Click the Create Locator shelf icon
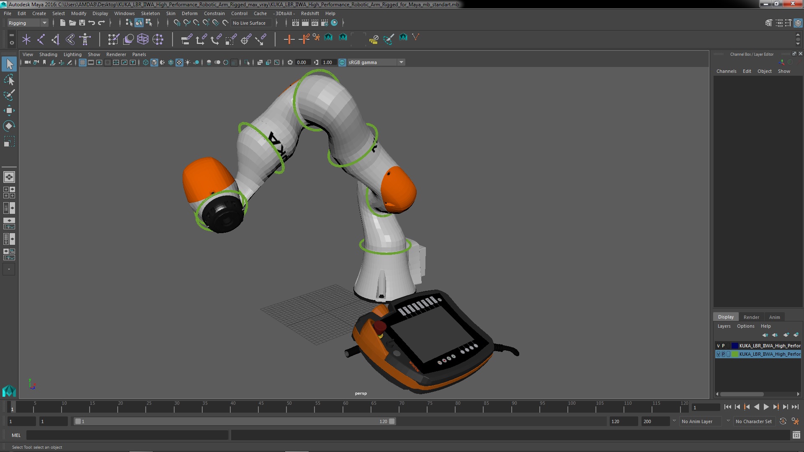Image resolution: width=804 pixels, height=452 pixels. [26, 39]
